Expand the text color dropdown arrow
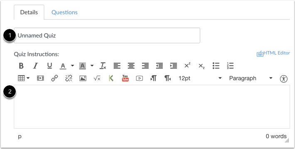 pos(72,66)
